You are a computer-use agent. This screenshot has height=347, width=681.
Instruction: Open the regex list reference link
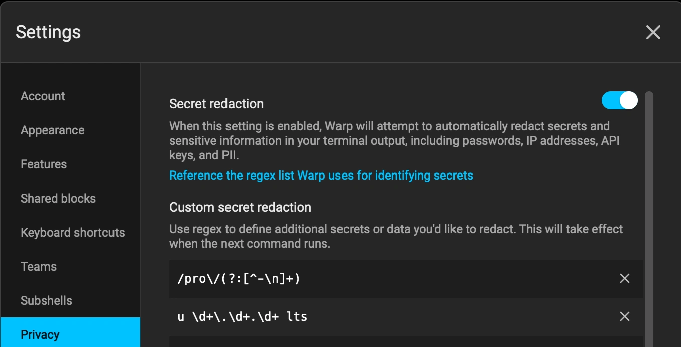click(x=321, y=176)
